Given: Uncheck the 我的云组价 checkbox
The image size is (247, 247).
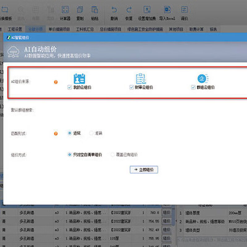Looking at the screenshot, I should point(69,87).
